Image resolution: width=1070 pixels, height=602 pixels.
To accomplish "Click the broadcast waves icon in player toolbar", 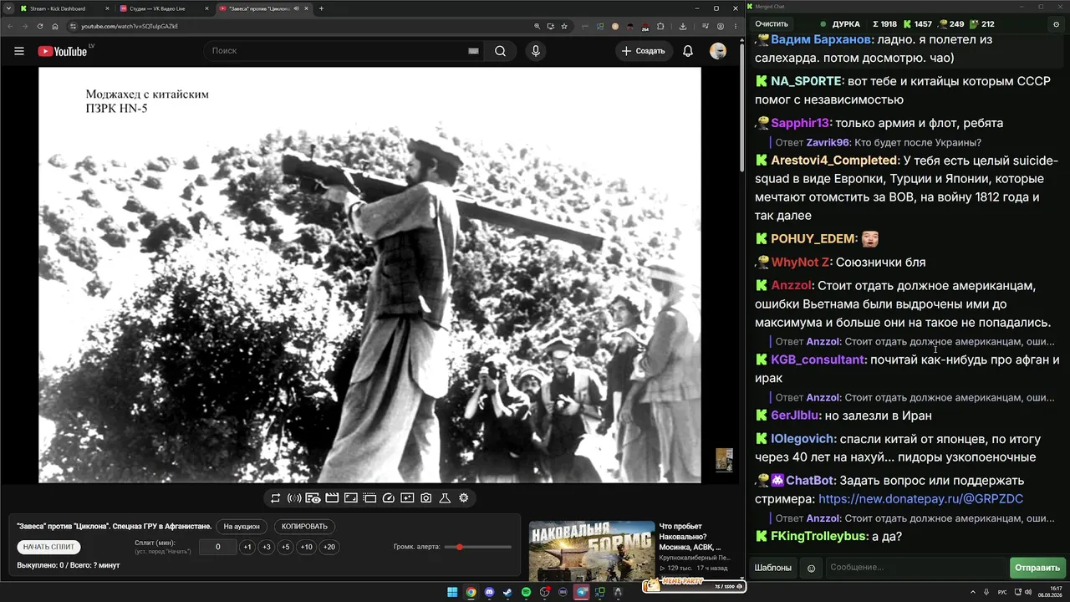I will point(294,498).
